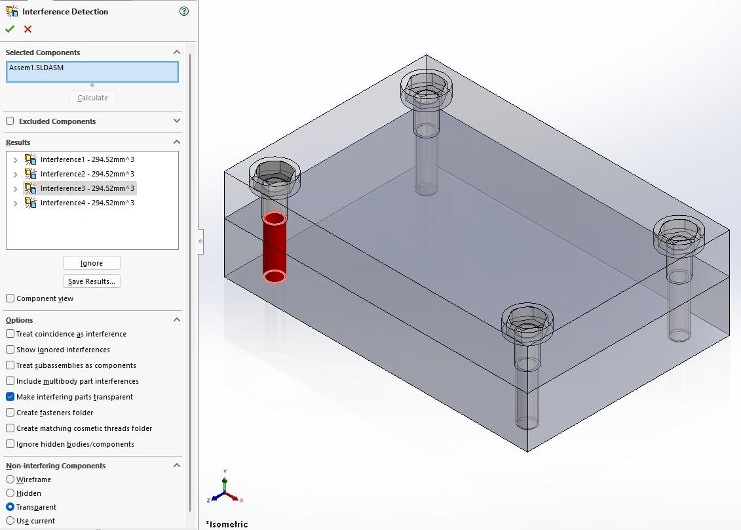The width and height of the screenshot is (741, 530).
Task: Enable the Excluded Components checkbox
Action: click(10, 121)
